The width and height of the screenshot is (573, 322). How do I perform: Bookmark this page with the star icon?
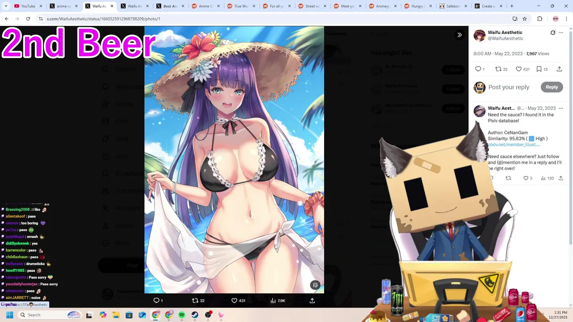click(525, 19)
